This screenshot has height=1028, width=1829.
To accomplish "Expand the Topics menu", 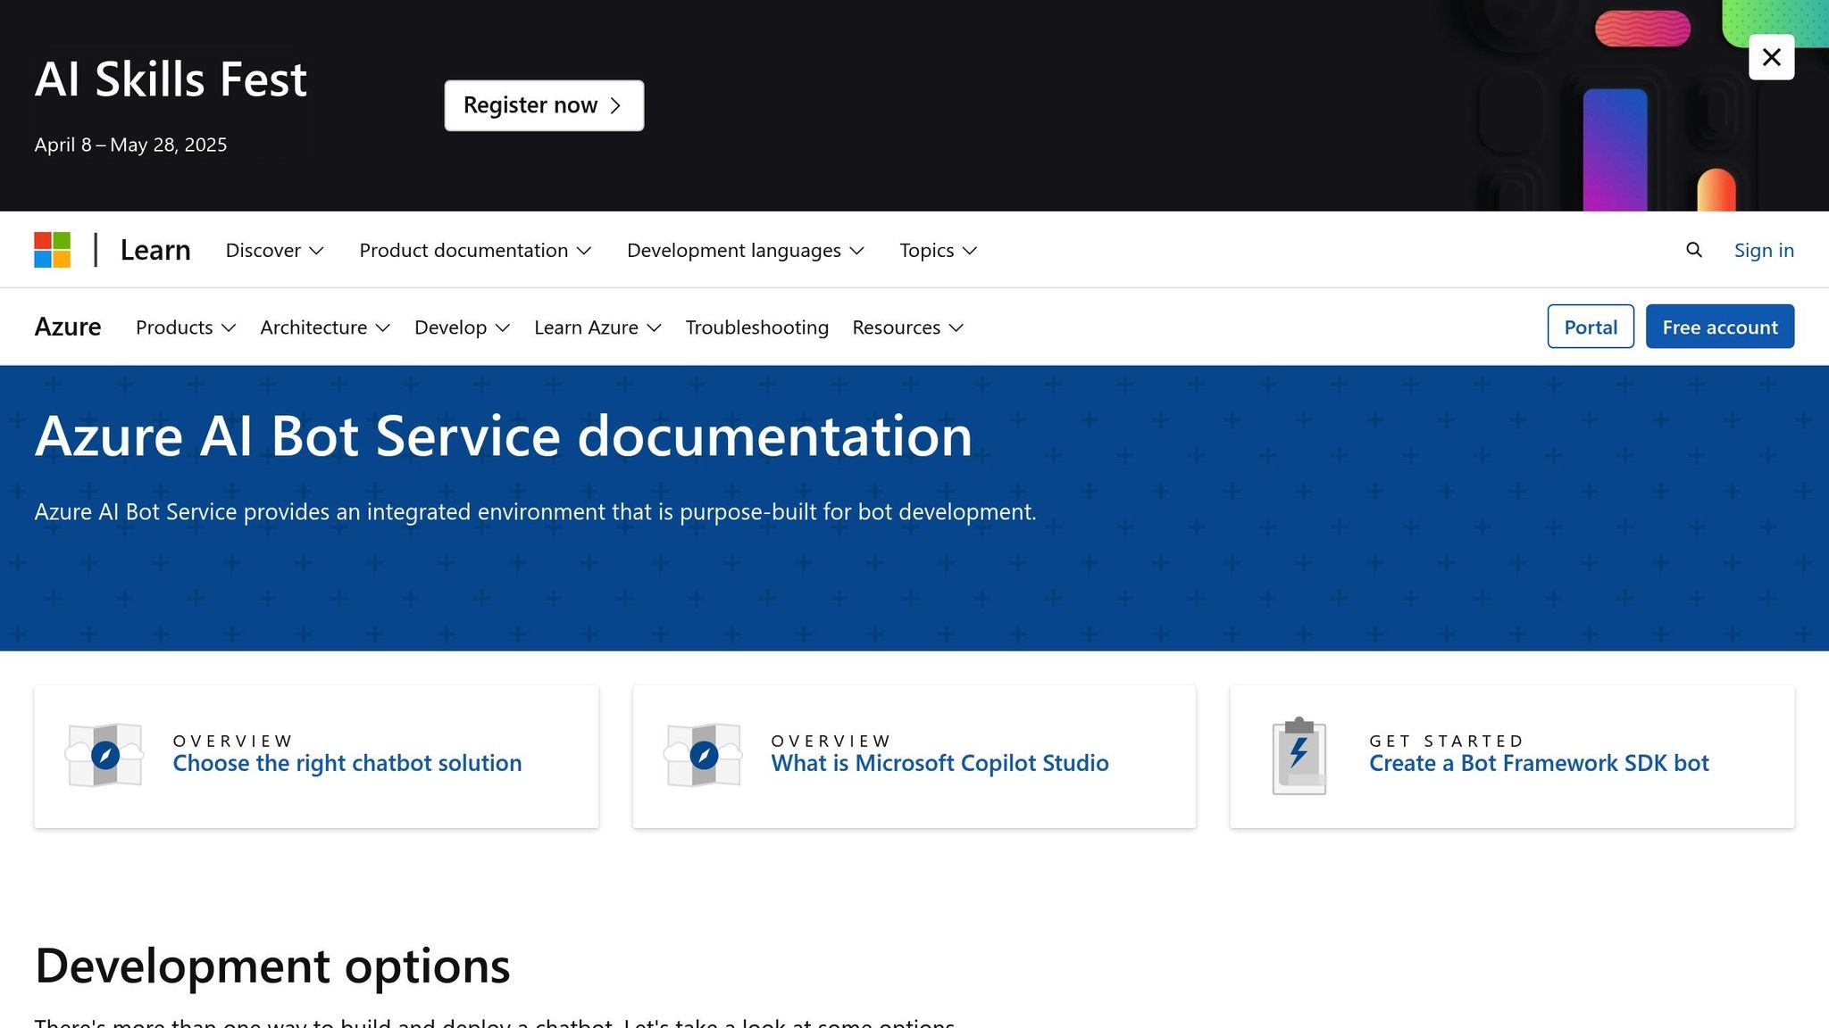I will [938, 251].
